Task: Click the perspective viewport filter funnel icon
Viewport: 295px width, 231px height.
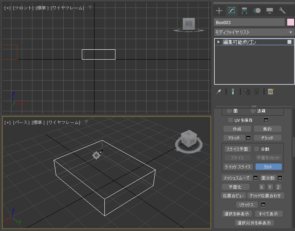Action: click(86, 122)
